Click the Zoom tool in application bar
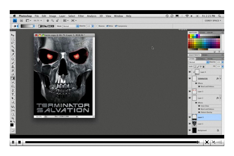Viewport: 234px width, 156px height. pyautogui.click(x=52, y=20)
